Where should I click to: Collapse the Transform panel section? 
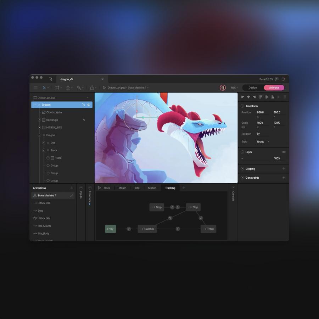pyautogui.click(x=242, y=106)
